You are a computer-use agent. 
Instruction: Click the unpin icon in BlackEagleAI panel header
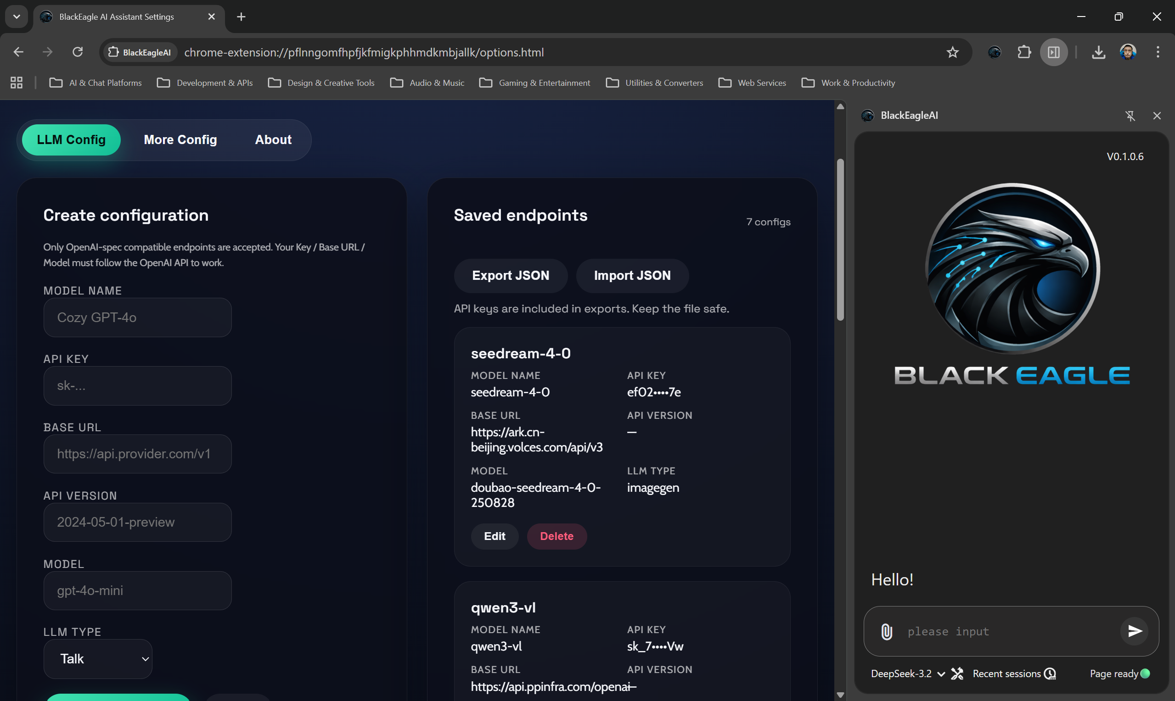pos(1130,115)
